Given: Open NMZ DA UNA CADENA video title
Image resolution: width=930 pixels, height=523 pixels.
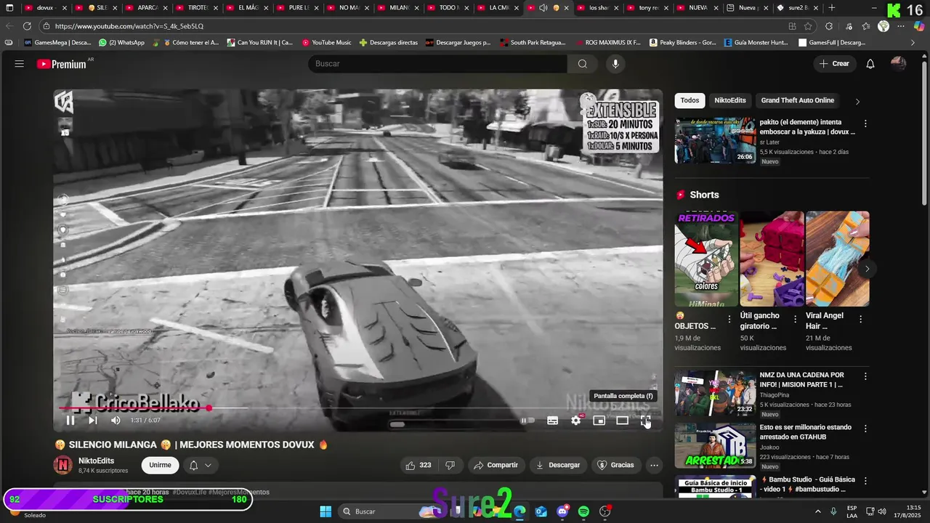Looking at the screenshot, I should [801, 380].
